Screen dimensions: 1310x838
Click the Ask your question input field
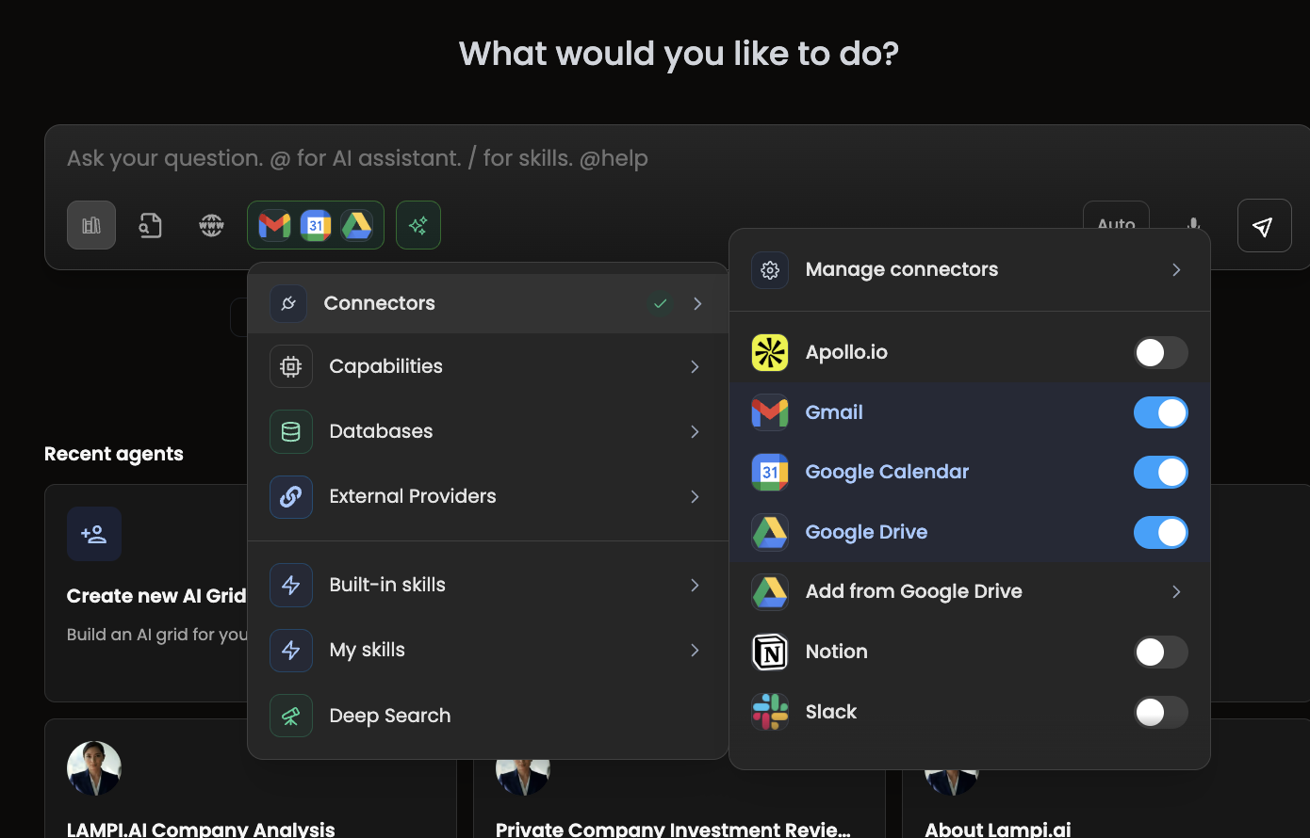677,158
